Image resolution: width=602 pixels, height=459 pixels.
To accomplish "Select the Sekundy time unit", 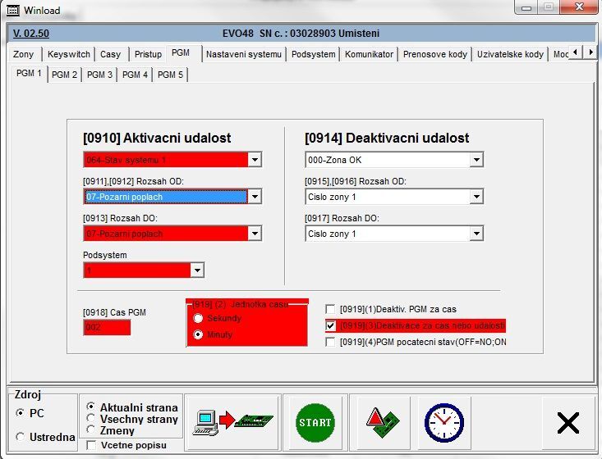I will (x=198, y=318).
